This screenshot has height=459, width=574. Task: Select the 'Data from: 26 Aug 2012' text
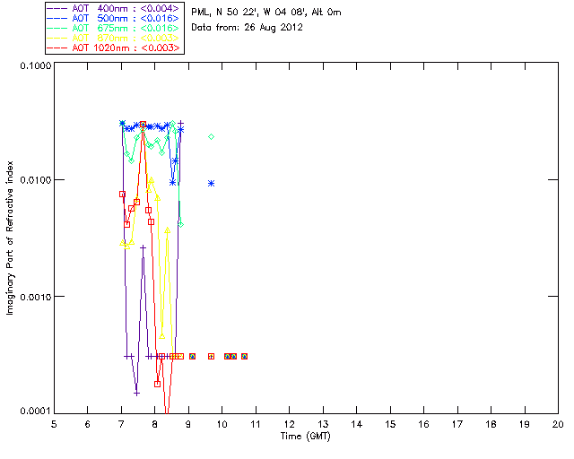(x=248, y=28)
